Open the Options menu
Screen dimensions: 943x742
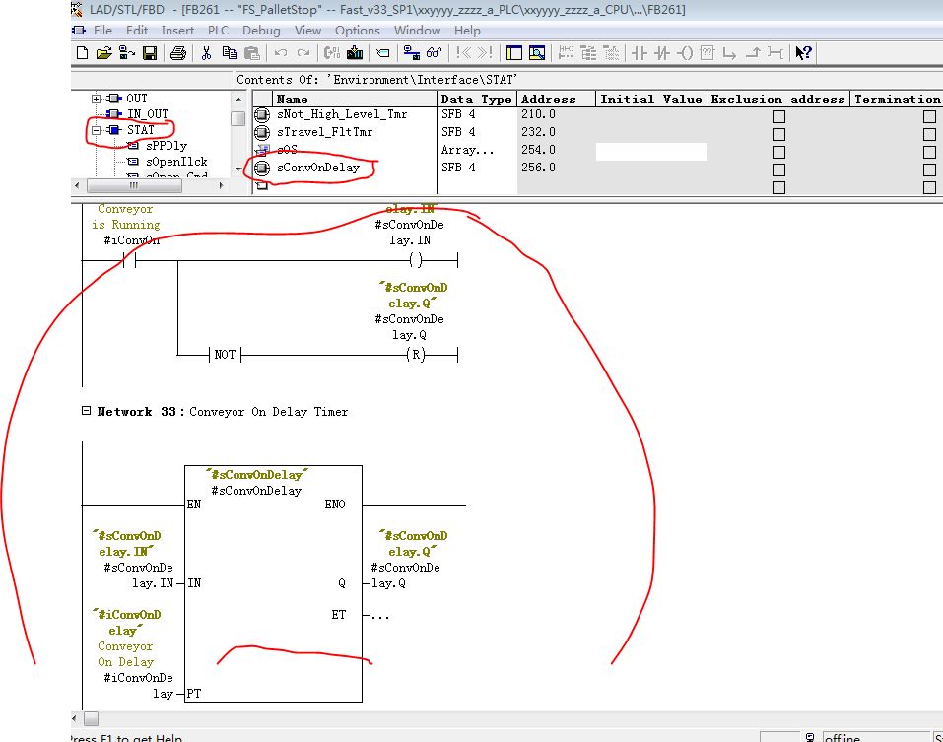[358, 31]
